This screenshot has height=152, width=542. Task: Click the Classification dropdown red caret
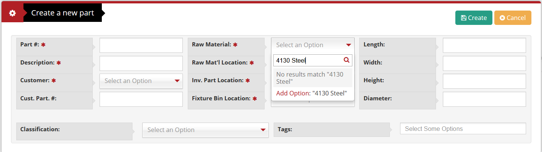(263, 130)
